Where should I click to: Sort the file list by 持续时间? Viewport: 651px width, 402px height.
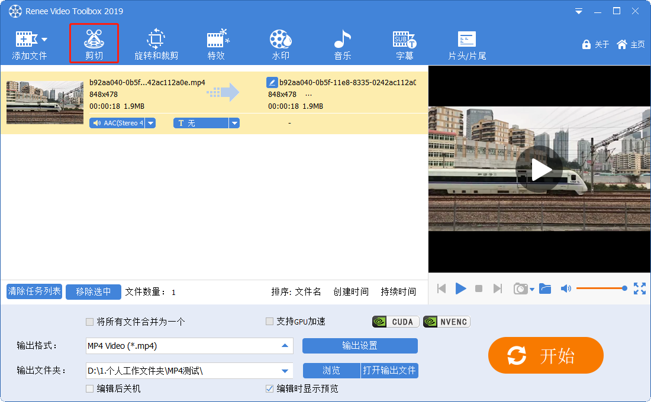[398, 291]
